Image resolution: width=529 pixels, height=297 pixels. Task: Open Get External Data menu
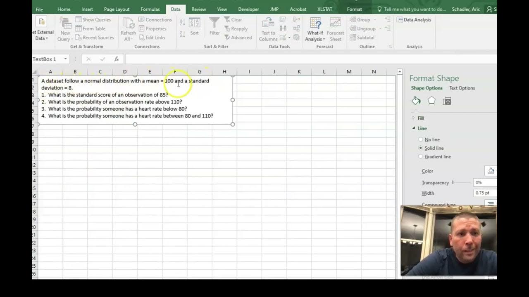pos(43,29)
